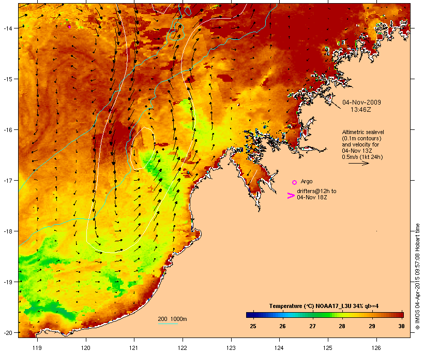The image size is (424, 352).
Task: Click the time label 13:46Z
Action: coord(361,110)
